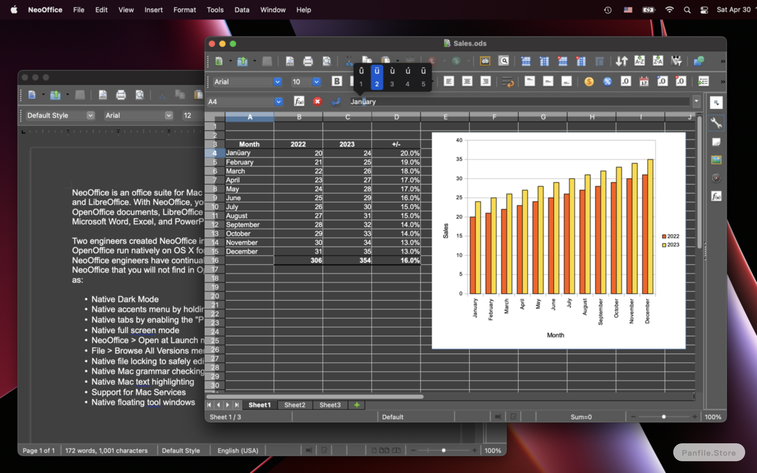Screen dimensions: 757x473
Task: Cancel cell edit with the red X
Action: click(x=317, y=101)
